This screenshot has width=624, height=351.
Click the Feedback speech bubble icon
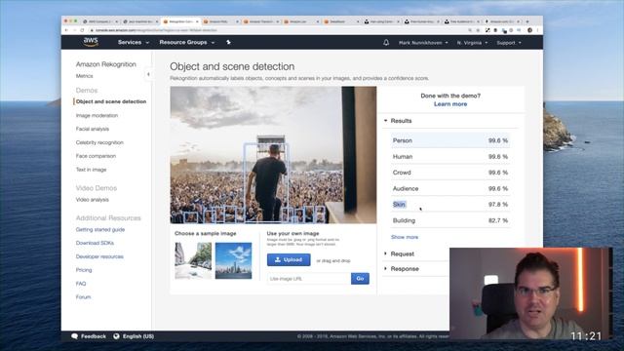[x=74, y=336]
